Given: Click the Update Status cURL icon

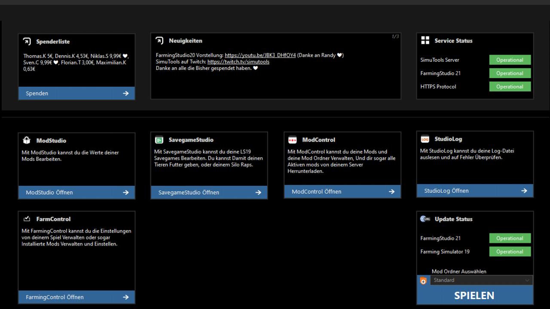Looking at the screenshot, I should point(425,219).
